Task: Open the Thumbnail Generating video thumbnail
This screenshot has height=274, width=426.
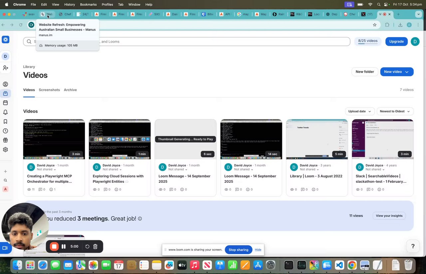Action: point(185,139)
